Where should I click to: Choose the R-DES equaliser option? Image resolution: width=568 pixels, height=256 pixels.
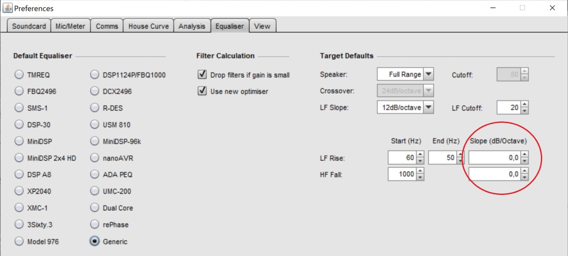[94, 108]
